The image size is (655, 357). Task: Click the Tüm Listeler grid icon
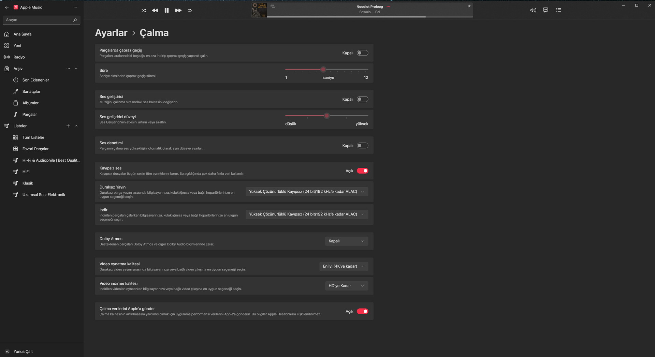(16, 137)
